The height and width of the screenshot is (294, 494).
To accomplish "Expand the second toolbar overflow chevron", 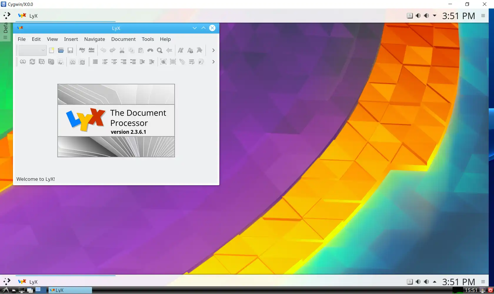I will (213, 62).
